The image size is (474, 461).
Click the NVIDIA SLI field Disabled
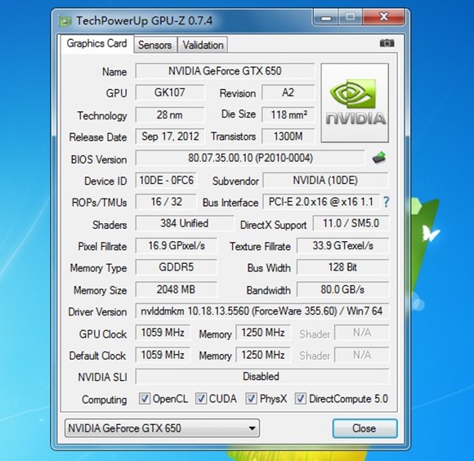(262, 376)
